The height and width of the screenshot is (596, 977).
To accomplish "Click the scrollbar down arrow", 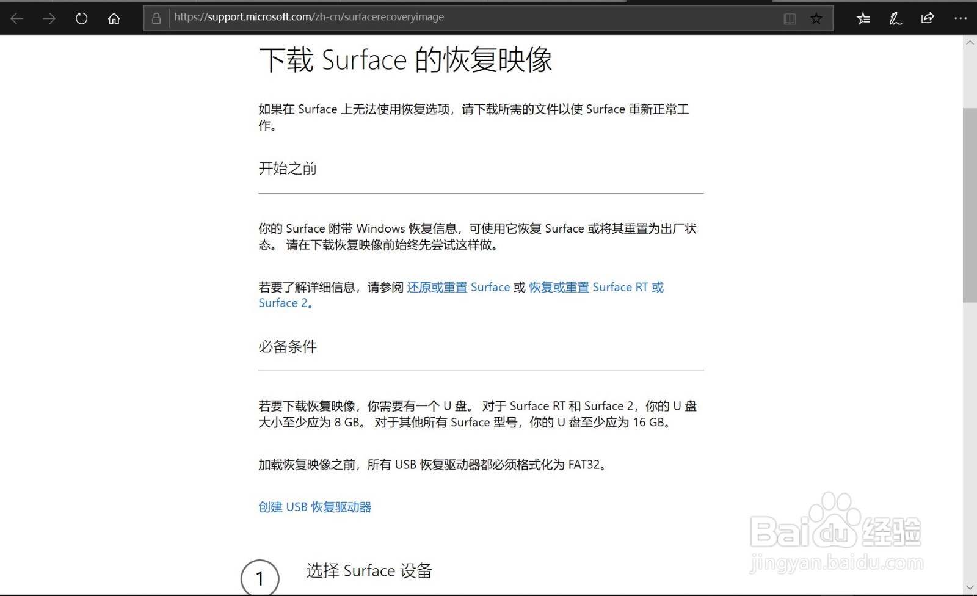I will [x=970, y=589].
